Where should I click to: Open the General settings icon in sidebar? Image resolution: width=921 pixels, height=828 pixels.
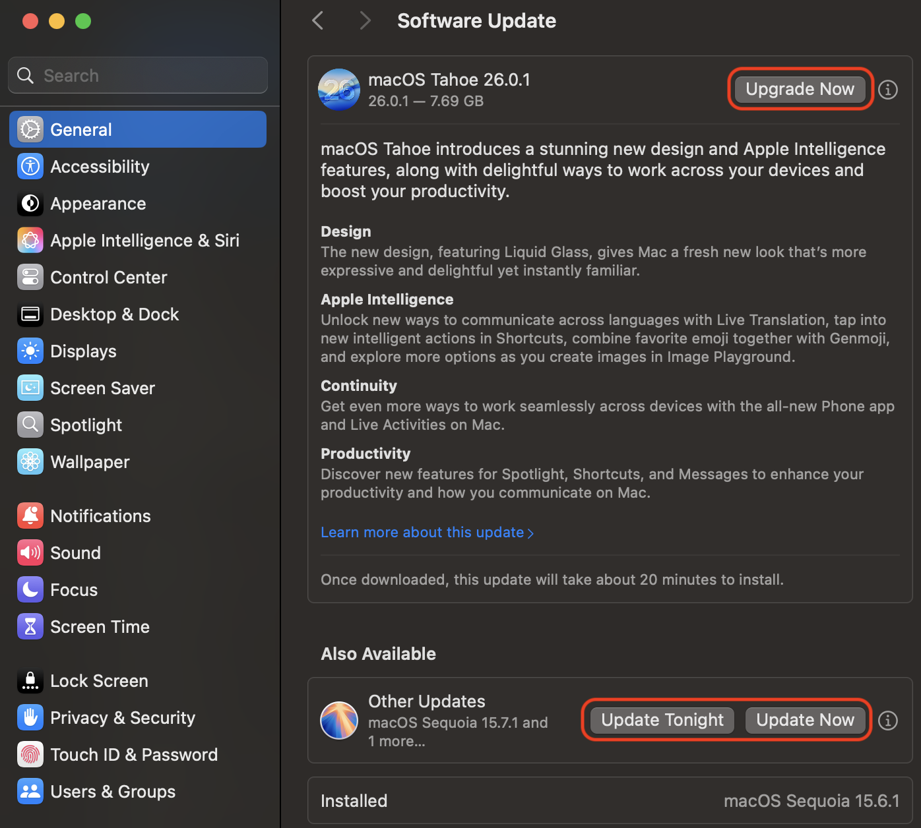(x=30, y=129)
